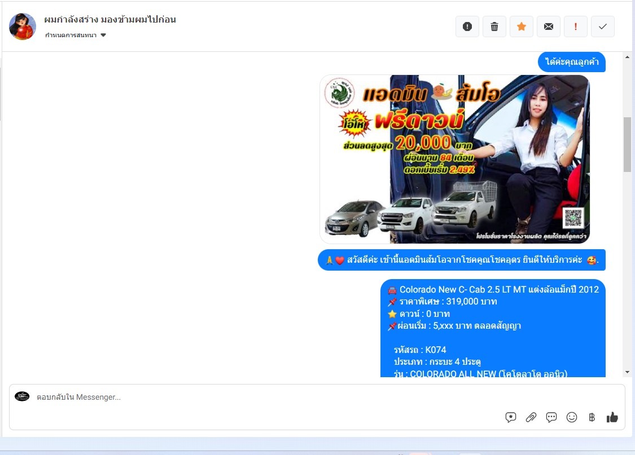Send a thumbs-up like
This screenshot has height=455, width=635.
(612, 417)
